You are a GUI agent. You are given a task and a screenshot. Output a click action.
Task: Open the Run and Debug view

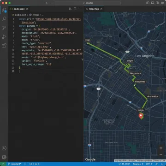(x=4, y=37)
